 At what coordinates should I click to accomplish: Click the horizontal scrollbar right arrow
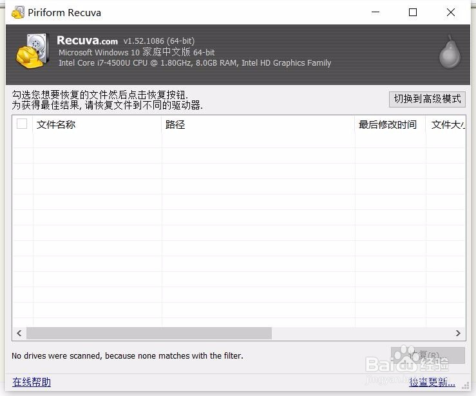point(458,333)
